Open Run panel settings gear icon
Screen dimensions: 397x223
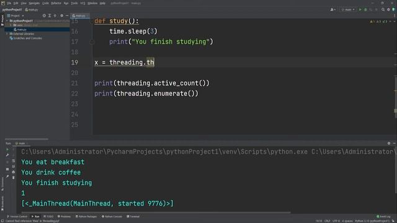(389, 143)
